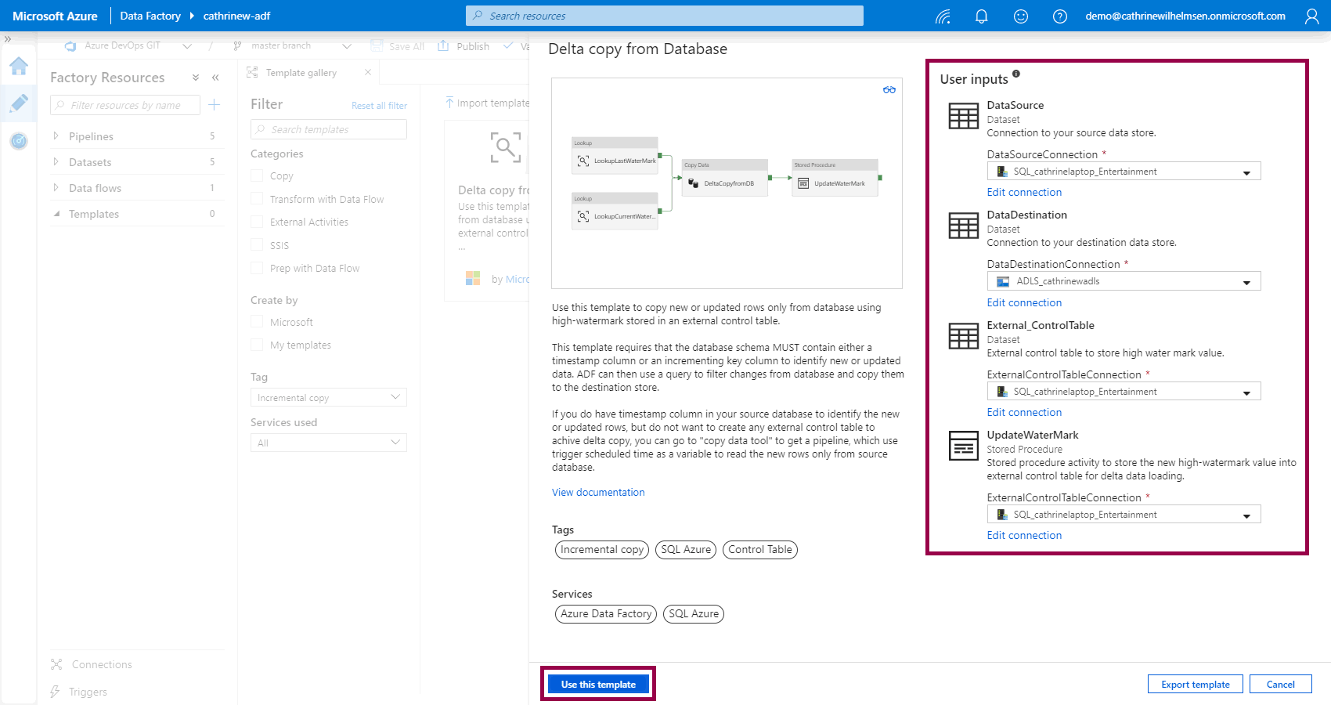Expand the Pipelines tree node
The image size is (1331, 705).
click(56, 136)
